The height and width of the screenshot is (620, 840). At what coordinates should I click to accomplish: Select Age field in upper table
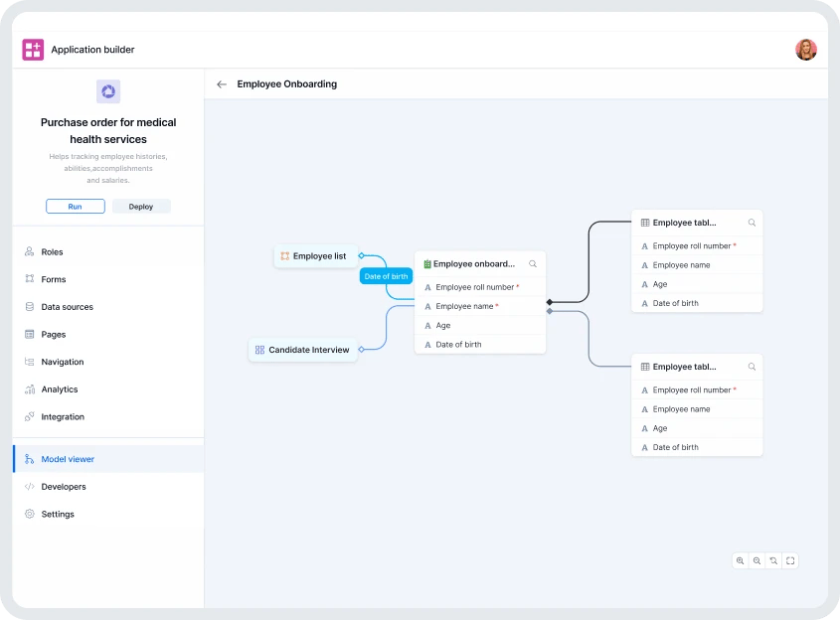(x=697, y=284)
